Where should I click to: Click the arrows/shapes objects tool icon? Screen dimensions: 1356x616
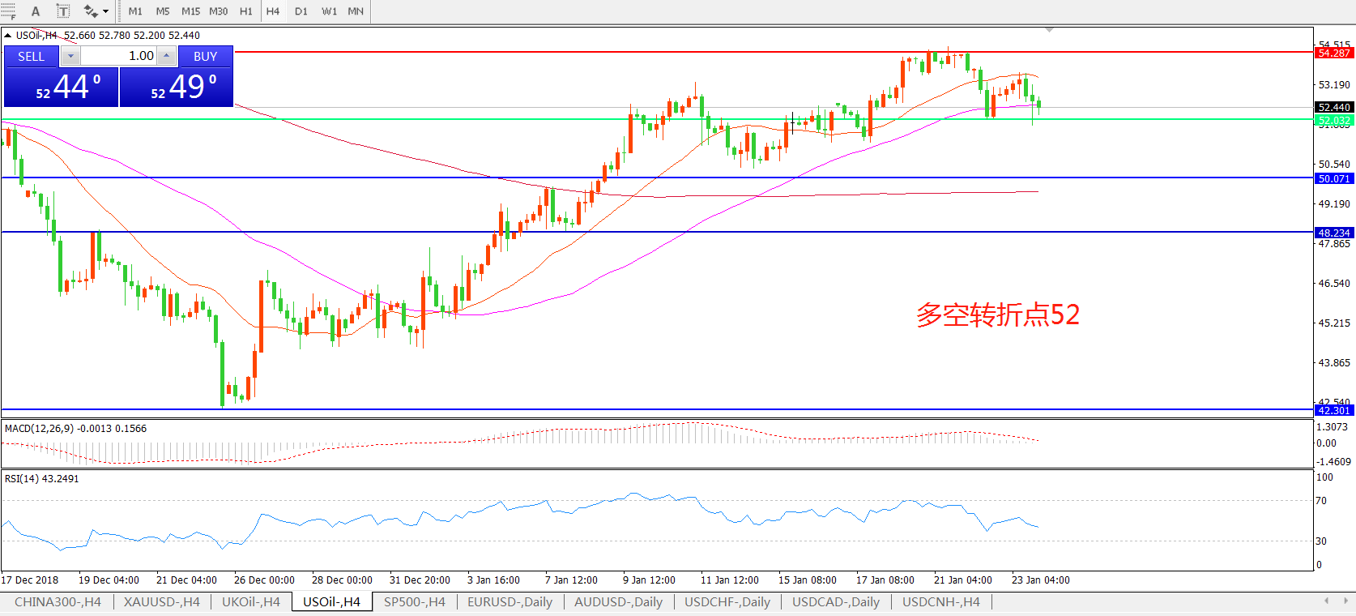90,11
